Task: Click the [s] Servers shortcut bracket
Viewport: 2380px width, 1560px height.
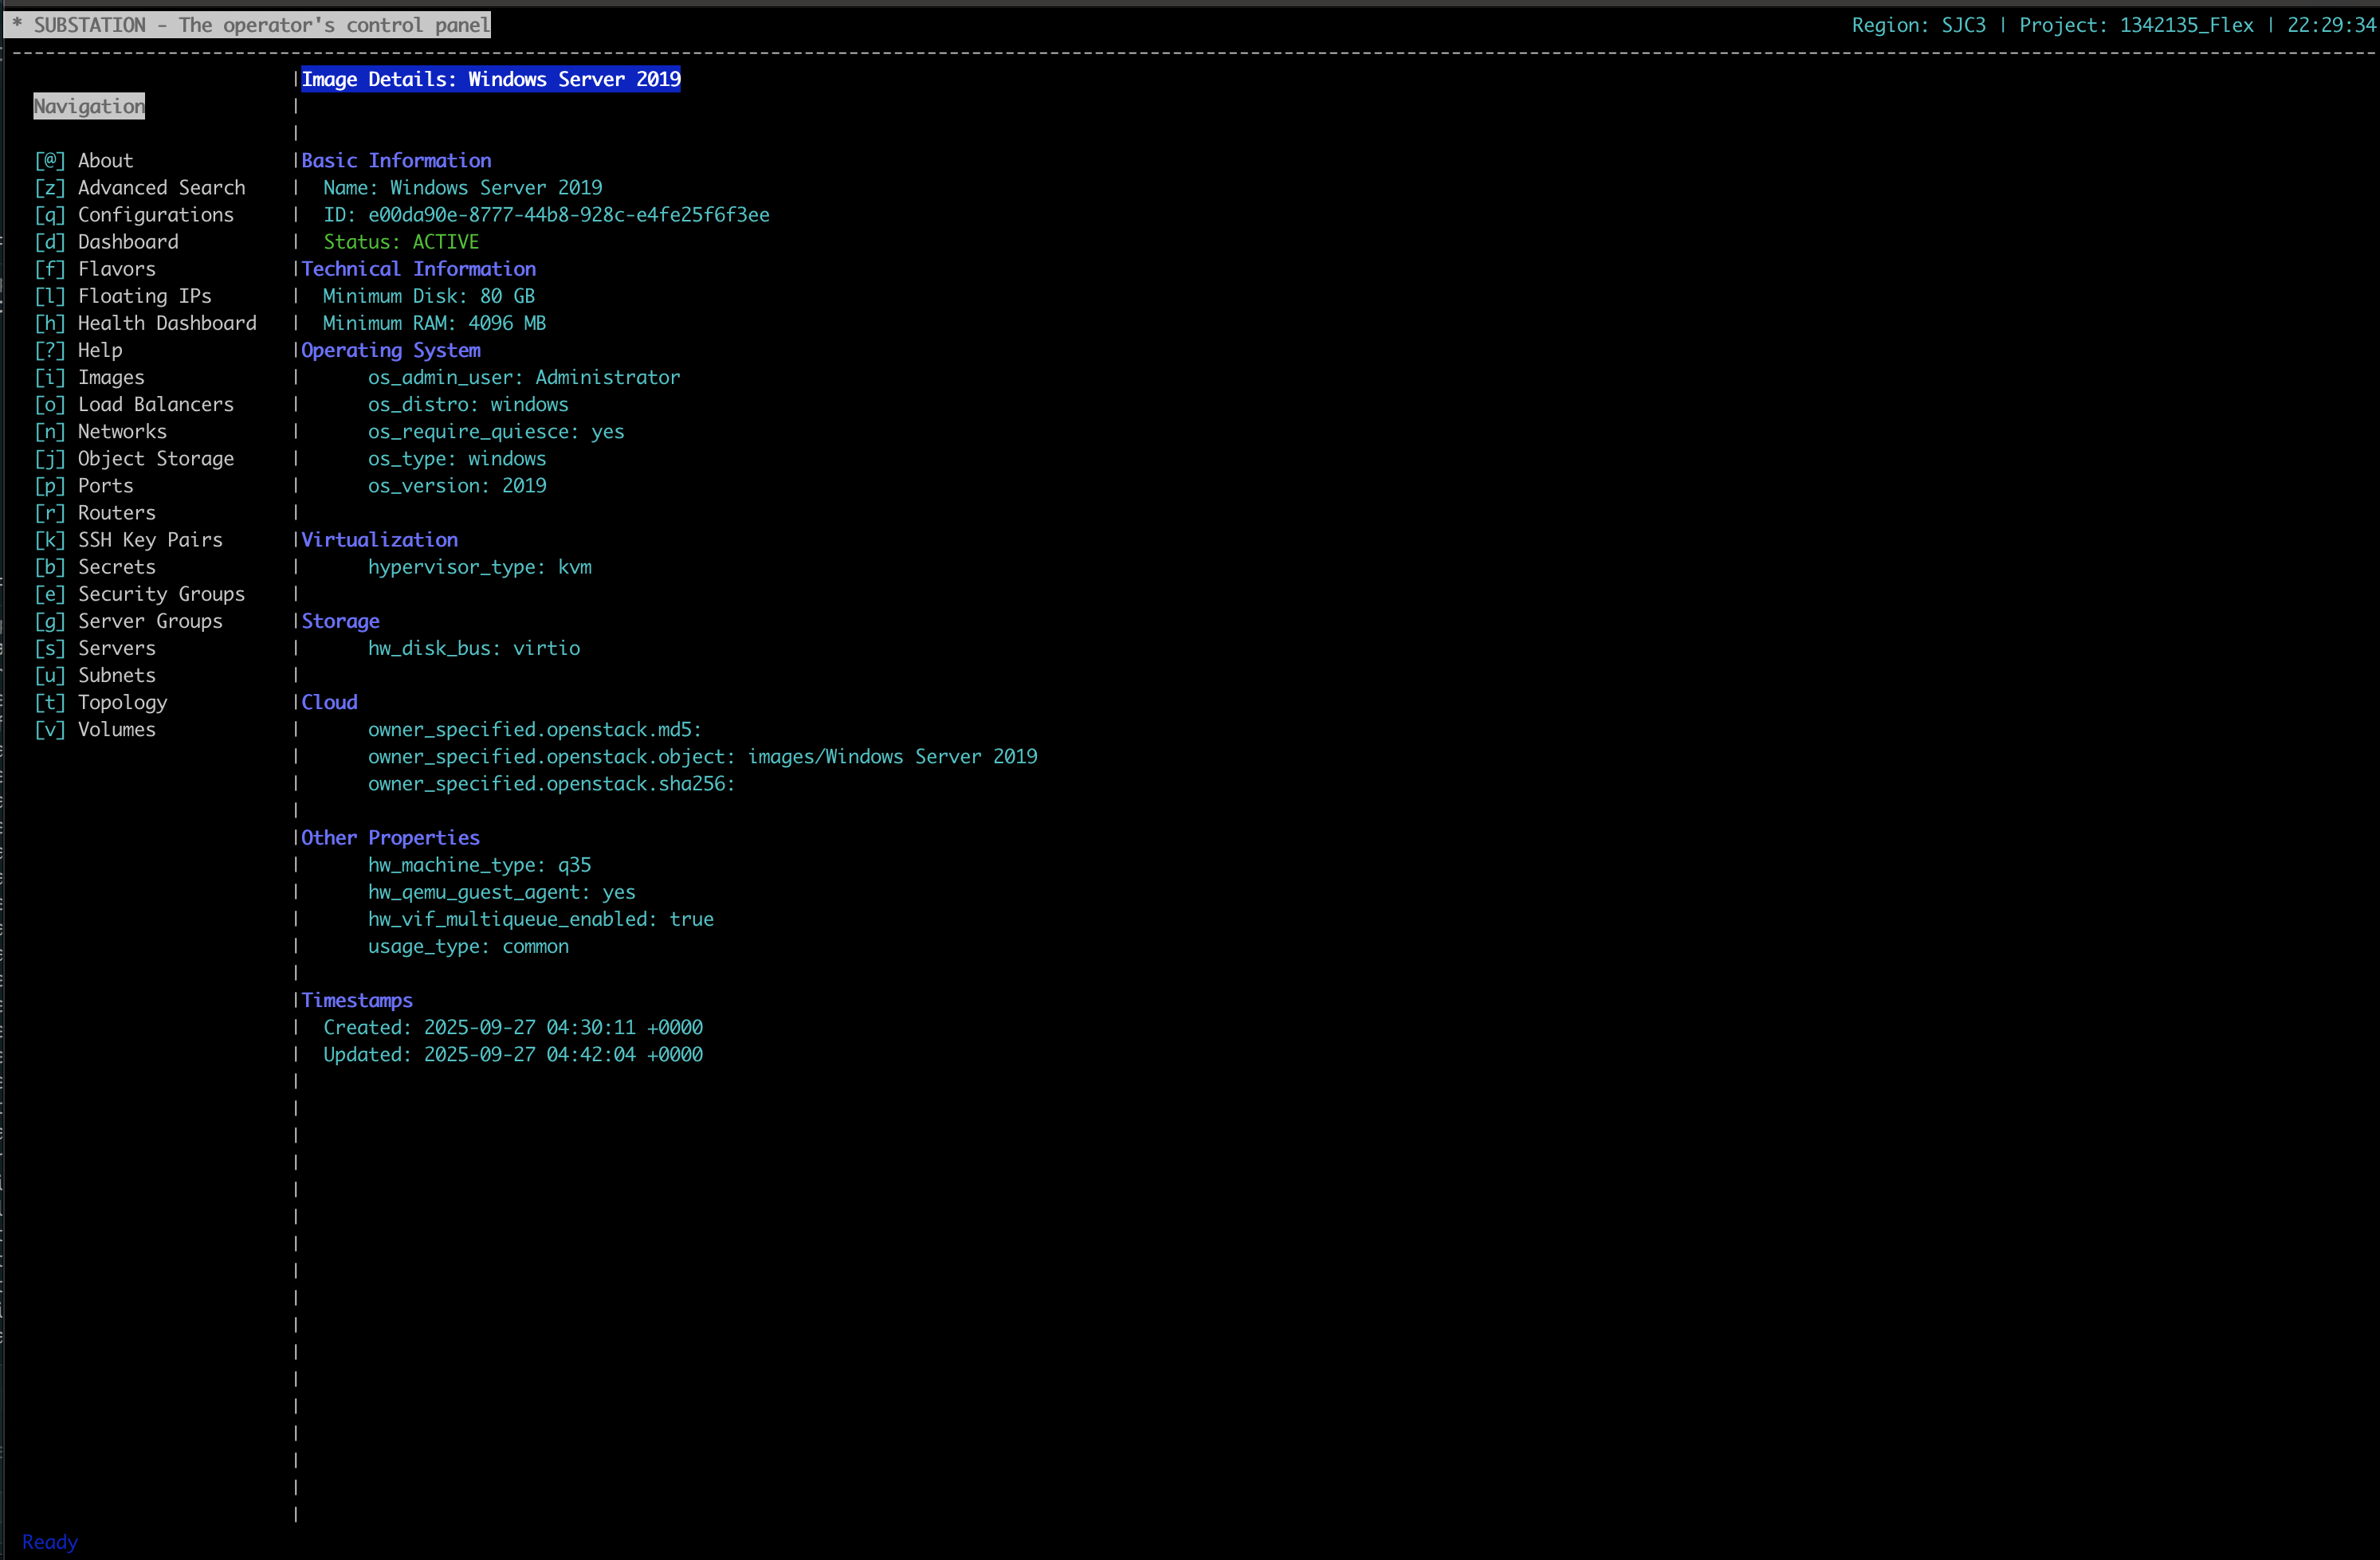Action: pyautogui.click(x=49, y=649)
